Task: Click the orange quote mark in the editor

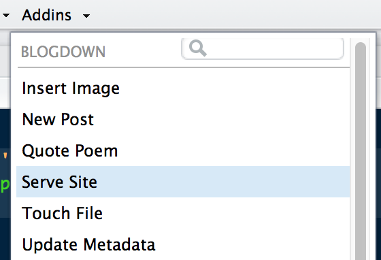Action: pyautogui.click(x=5, y=155)
